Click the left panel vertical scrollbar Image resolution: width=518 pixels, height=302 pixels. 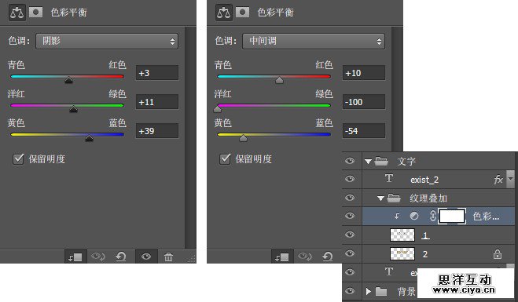pos(190,137)
